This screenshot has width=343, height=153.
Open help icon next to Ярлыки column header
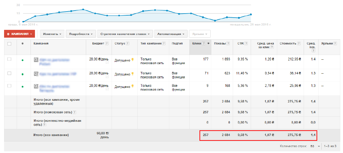[335, 43]
